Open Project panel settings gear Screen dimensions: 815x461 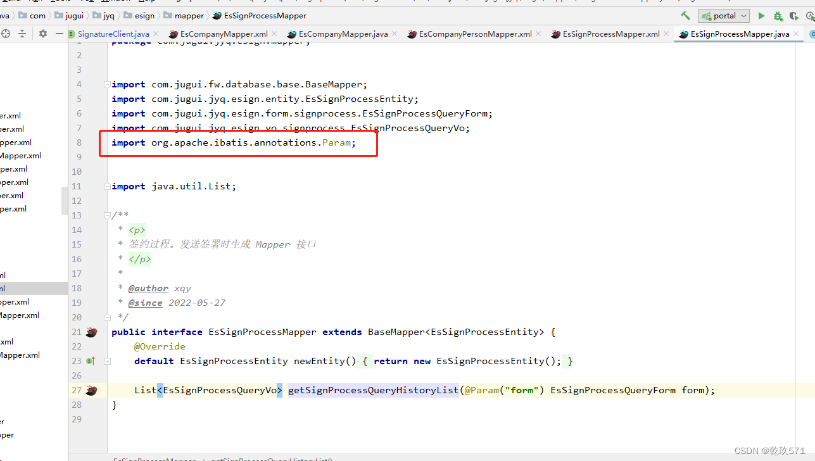tap(42, 34)
